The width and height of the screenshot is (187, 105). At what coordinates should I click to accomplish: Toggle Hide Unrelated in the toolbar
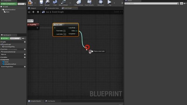click(x=63, y=3)
